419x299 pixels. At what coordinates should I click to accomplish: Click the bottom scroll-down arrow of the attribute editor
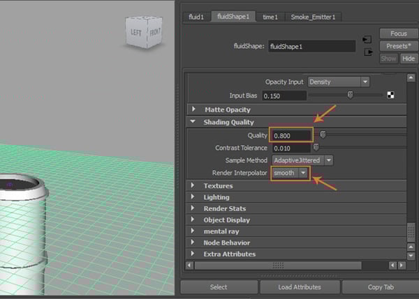pos(411,256)
